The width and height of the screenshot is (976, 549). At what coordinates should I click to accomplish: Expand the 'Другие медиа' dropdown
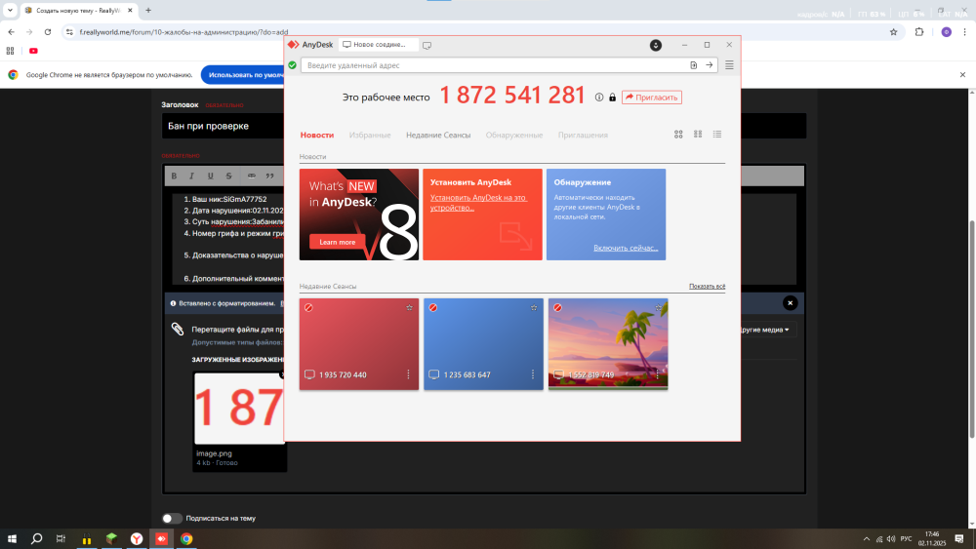coord(763,330)
